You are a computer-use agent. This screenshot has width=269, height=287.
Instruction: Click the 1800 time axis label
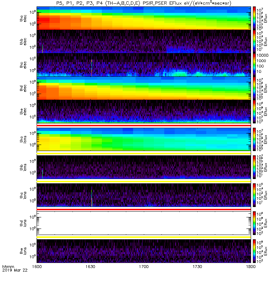pyautogui.click(x=251, y=267)
